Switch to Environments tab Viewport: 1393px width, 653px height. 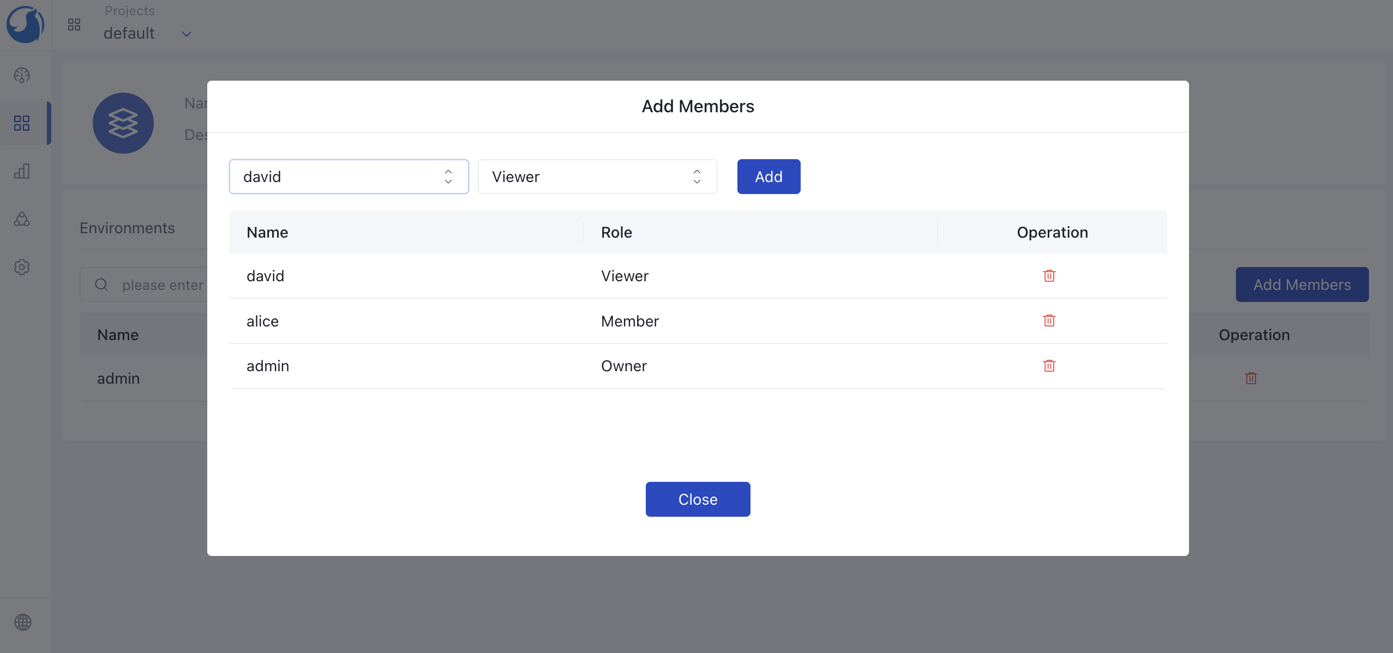click(x=127, y=228)
